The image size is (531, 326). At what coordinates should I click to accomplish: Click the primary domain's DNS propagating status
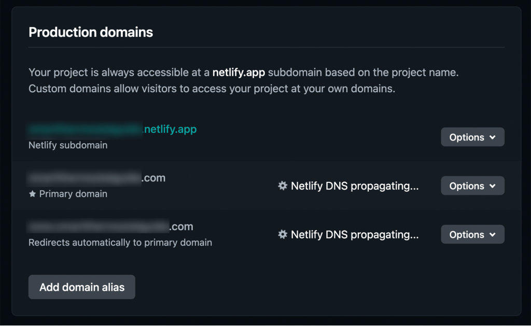[354, 186]
